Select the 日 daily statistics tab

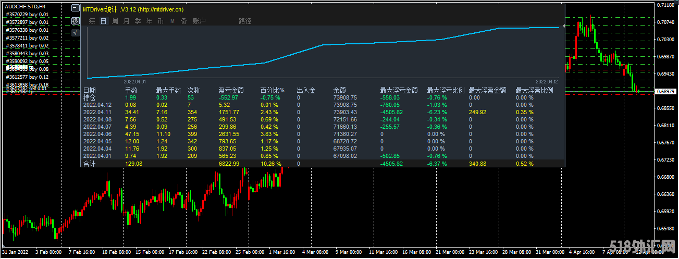(103, 21)
